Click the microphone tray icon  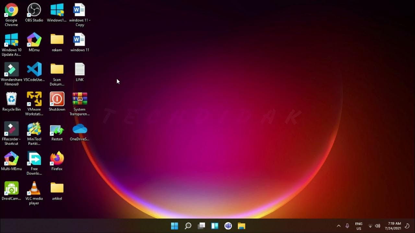[347, 226]
